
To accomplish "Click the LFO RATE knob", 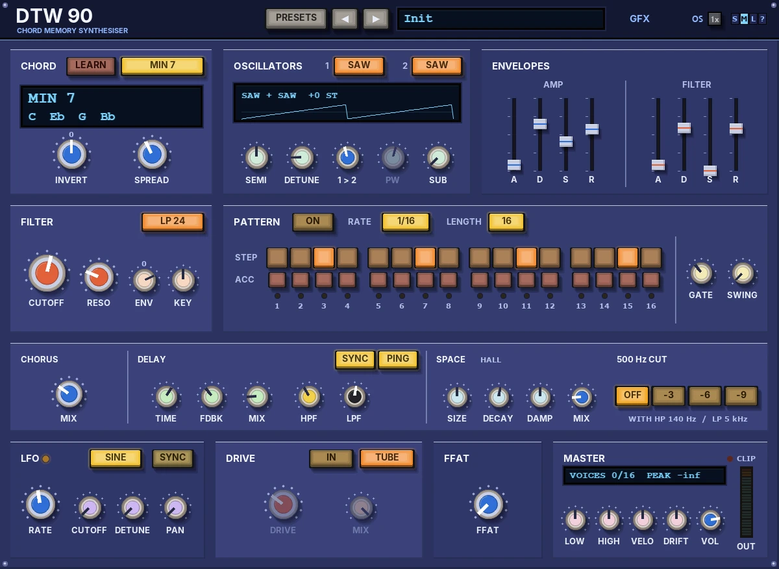I will pyautogui.click(x=40, y=505).
